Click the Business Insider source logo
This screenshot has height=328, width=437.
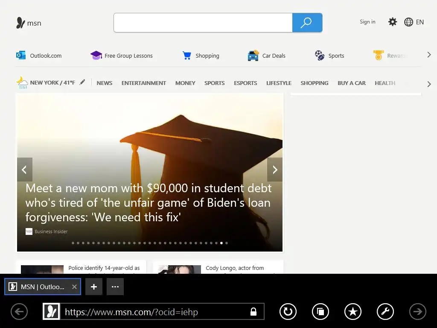[29, 231]
